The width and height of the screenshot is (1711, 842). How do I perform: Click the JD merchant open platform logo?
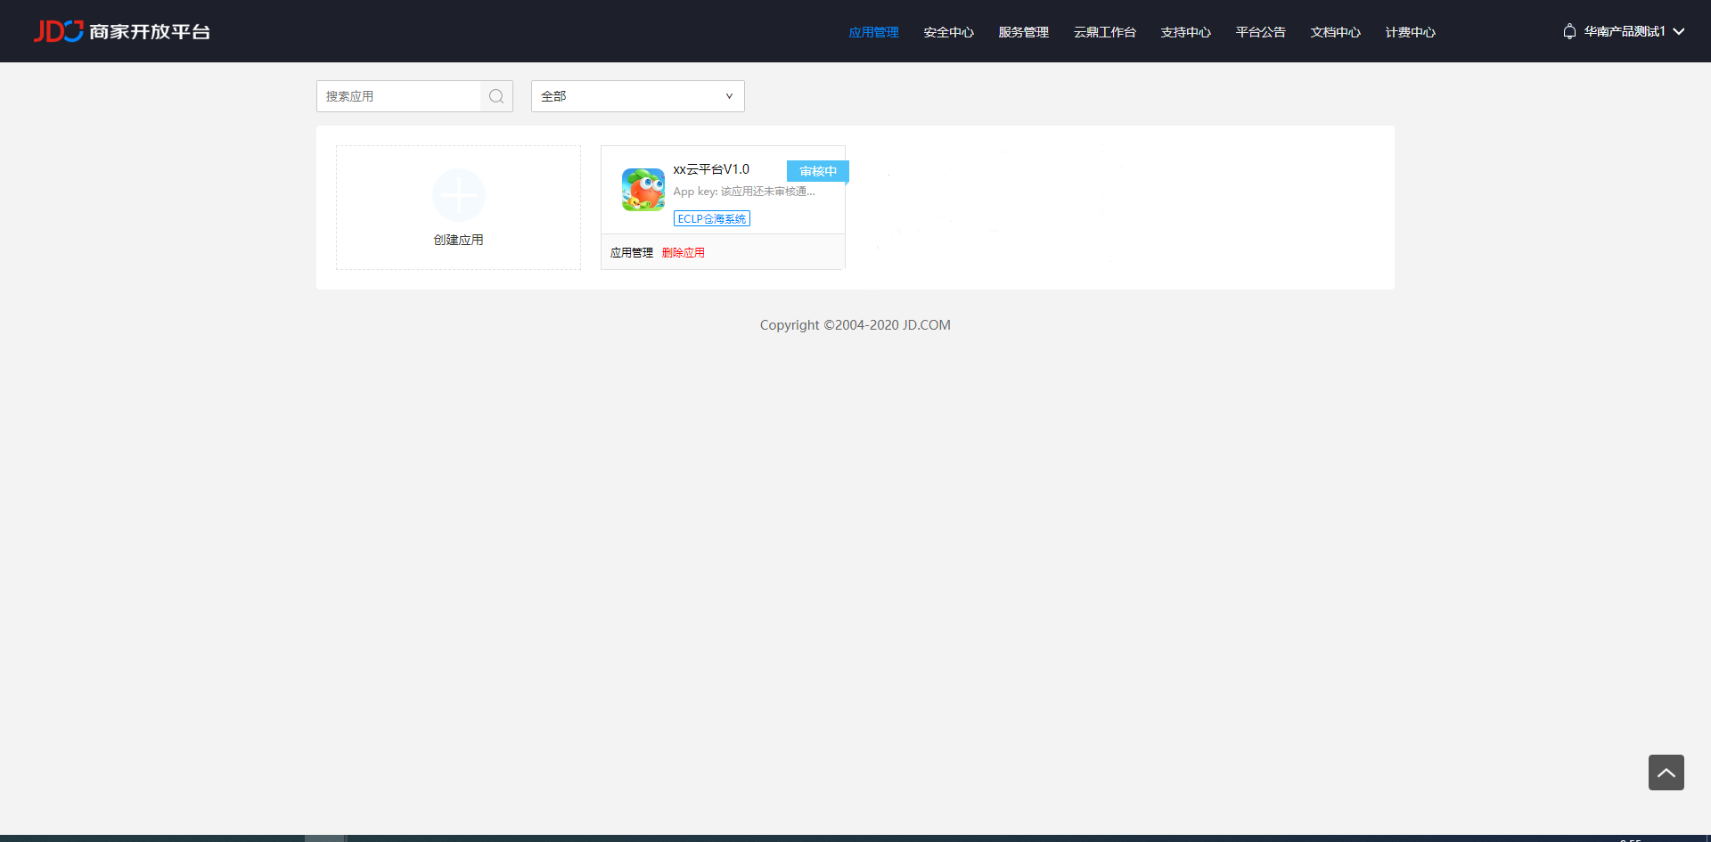(x=121, y=31)
